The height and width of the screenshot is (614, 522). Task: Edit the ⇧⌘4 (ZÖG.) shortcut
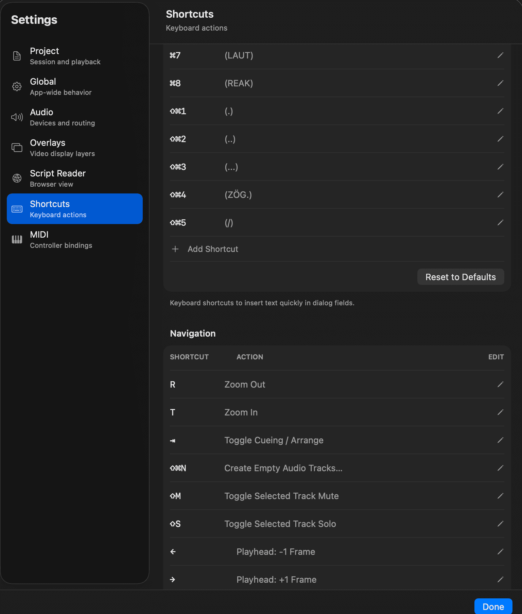click(500, 194)
